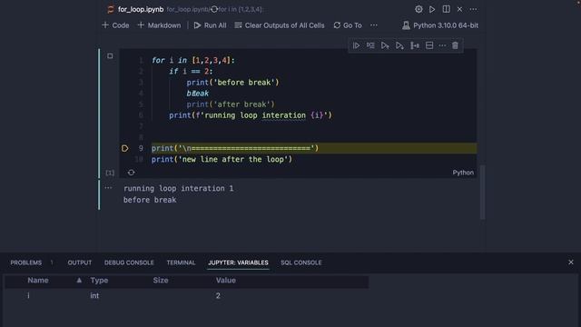Switch to the PROBLEMS tab
The width and height of the screenshot is (581, 327).
point(26,263)
